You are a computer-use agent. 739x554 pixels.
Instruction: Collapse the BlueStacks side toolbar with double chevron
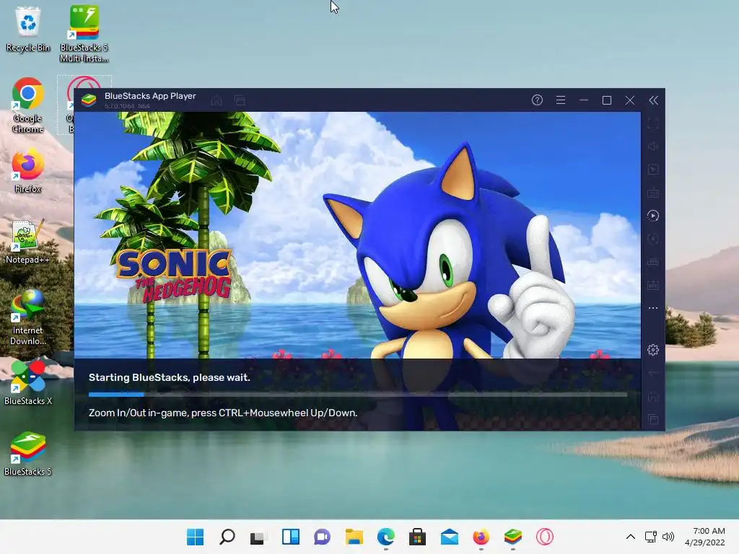(x=653, y=100)
